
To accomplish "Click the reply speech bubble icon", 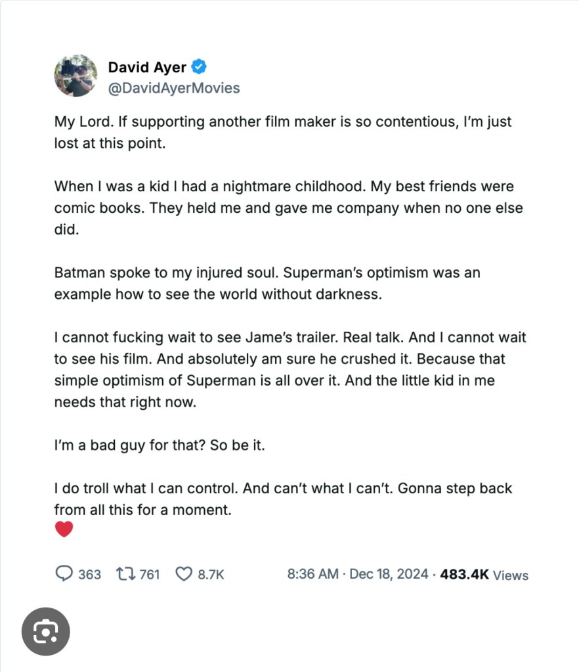I will (64, 573).
